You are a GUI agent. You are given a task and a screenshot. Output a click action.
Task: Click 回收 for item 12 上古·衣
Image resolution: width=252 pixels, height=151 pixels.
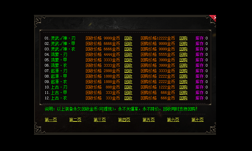128,98
